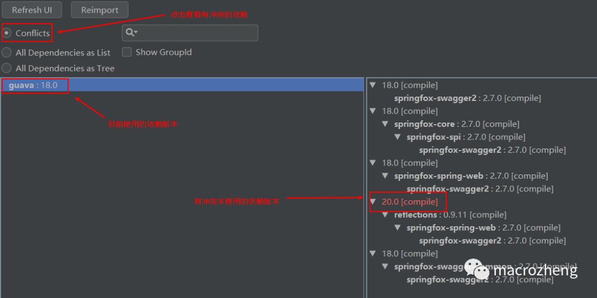597x298 pixels.
Task: Collapse the 18.0 node containing springfox-core
Action: click(373, 111)
